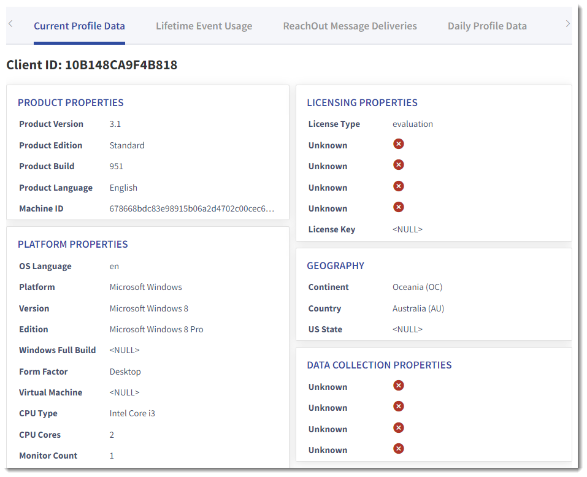Click the Oceania (OC) continent value
This screenshot has width=587, height=477.
click(418, 288)
